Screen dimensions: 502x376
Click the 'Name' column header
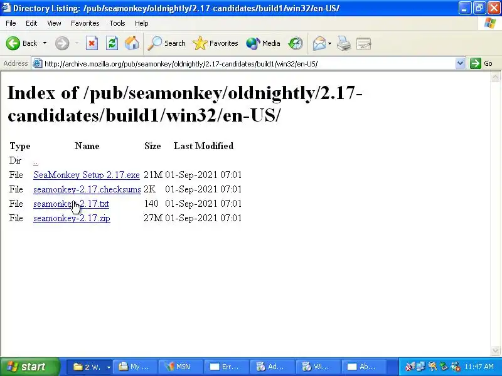point(87,146)
